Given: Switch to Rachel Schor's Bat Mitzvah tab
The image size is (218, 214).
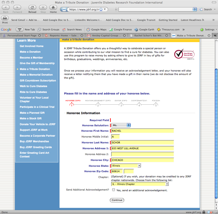Looking at the screenshot, I should 148,36.
